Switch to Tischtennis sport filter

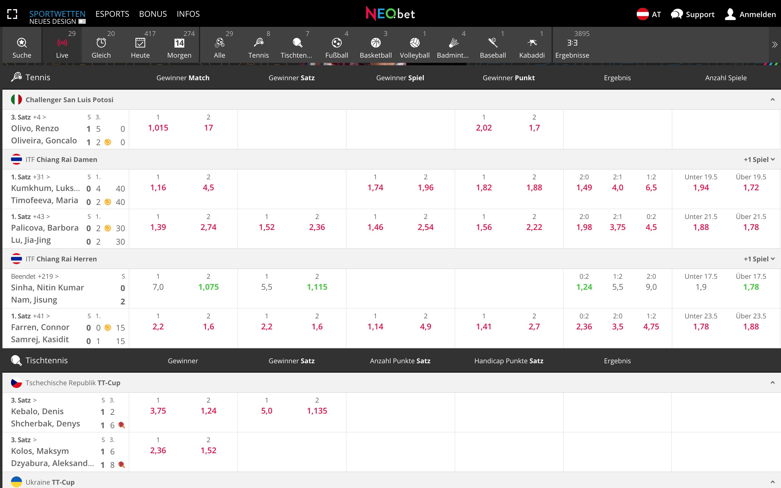click(x=296, y=45)
